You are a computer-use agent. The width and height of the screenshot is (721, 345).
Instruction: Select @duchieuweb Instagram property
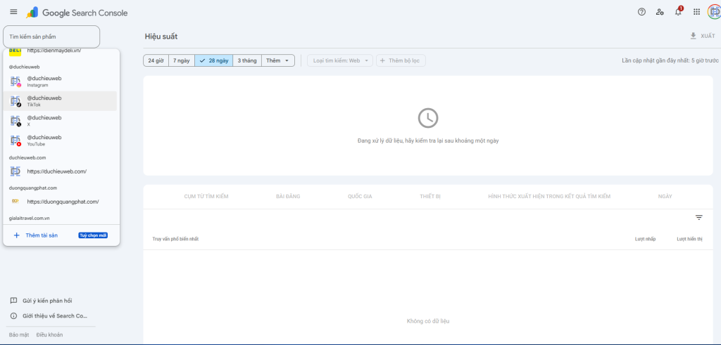(60, 82)
